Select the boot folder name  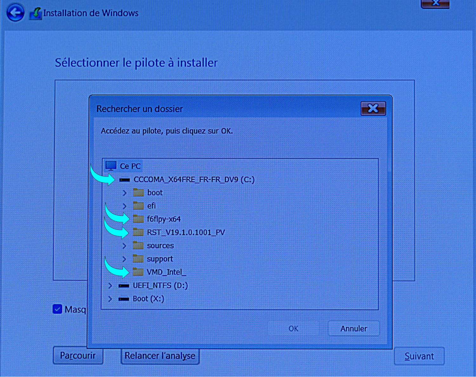click(x=155, y=193)
